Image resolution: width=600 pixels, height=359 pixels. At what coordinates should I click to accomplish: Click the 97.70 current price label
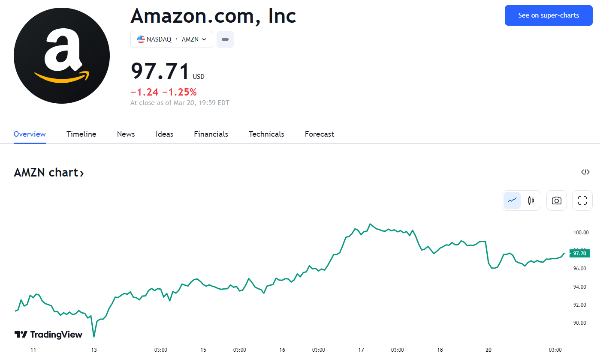[579, 254]
